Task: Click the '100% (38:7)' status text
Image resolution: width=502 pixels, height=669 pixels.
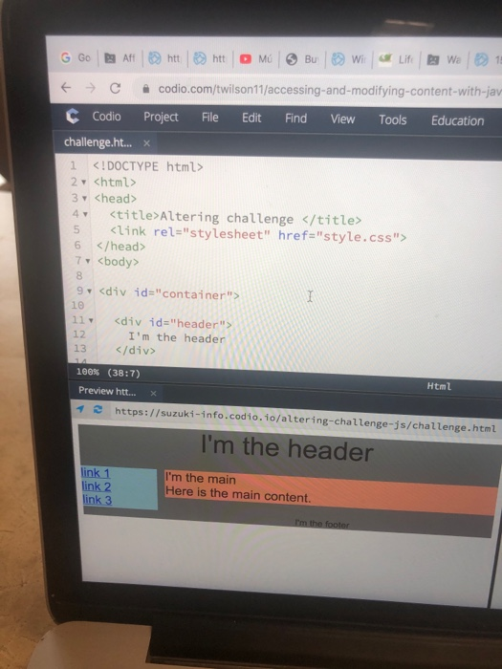Action: point(108,373)
